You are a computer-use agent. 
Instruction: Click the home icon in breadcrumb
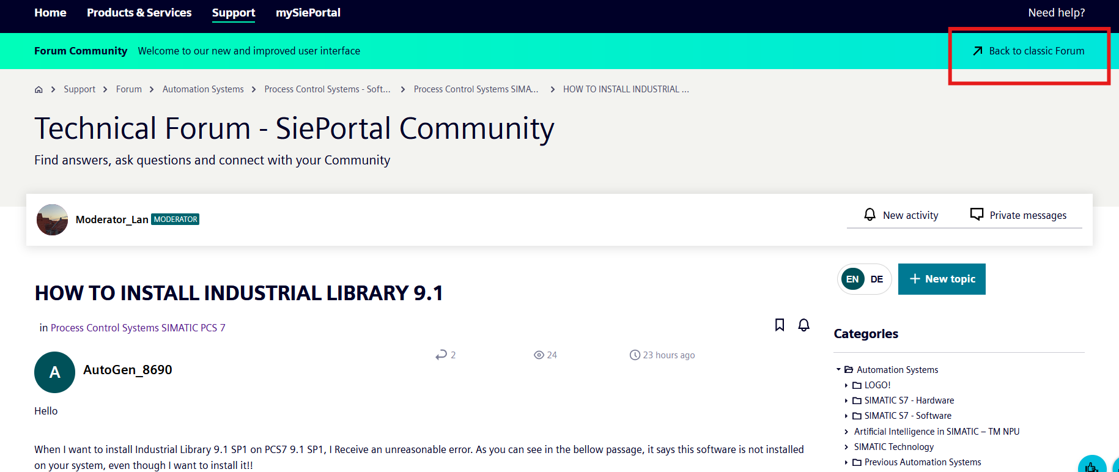39,89
